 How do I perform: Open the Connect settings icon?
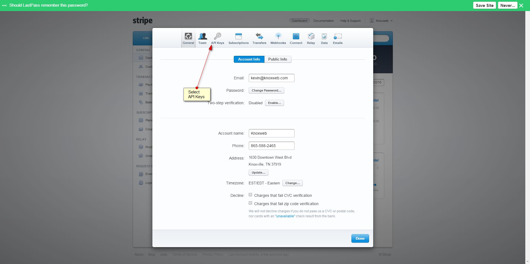tap(296, 36)
